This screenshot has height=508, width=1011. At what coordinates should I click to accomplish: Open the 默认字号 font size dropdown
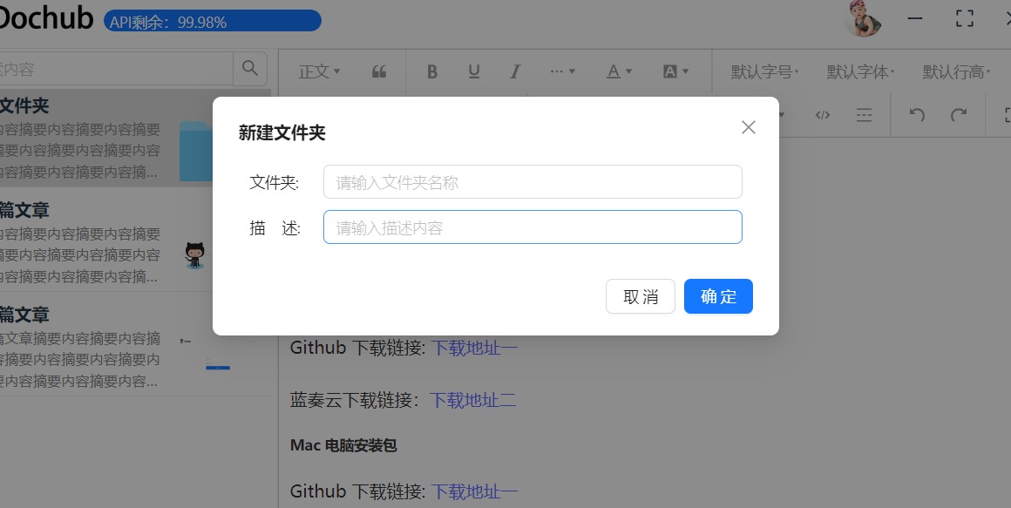pos(764,71)
